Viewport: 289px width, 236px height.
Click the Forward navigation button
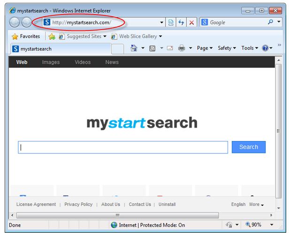click(x=26, y=23)
